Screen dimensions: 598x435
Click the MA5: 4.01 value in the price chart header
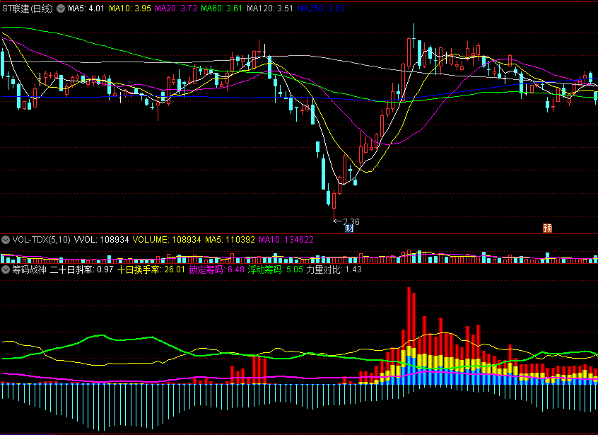click(86, 8)
